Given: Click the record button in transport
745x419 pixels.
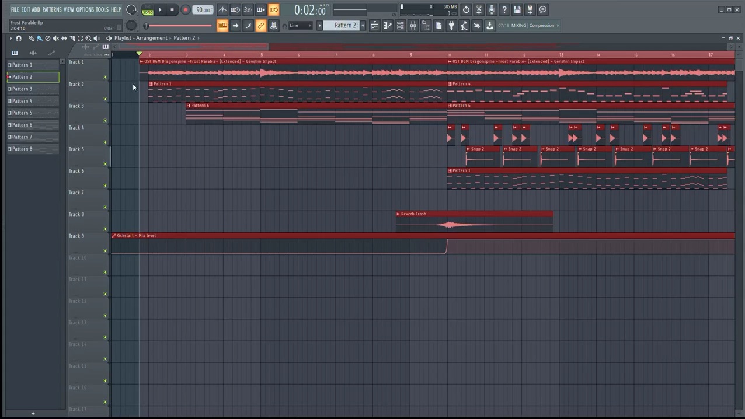Looking at the screenshot, I should [185, 10].
